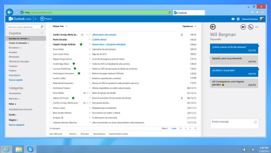The width and height of the screenshot is (271, 153).
Task: Open the Privacidad footer link
Action: pyautogui.click(x=85, y=134)
